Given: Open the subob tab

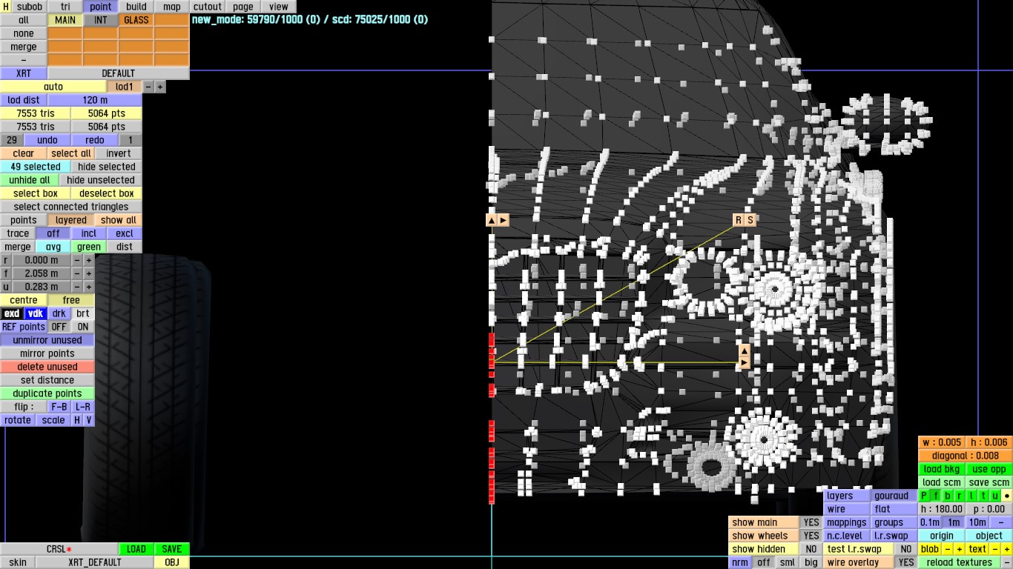Looking at the screenshot, I should (30, 7).
